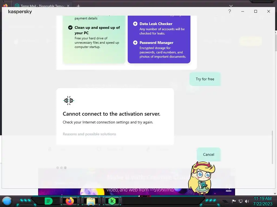This screenshot has height=207, width=277.
Task: Cancel the activation attempt
Action: (x=209, y=154)
